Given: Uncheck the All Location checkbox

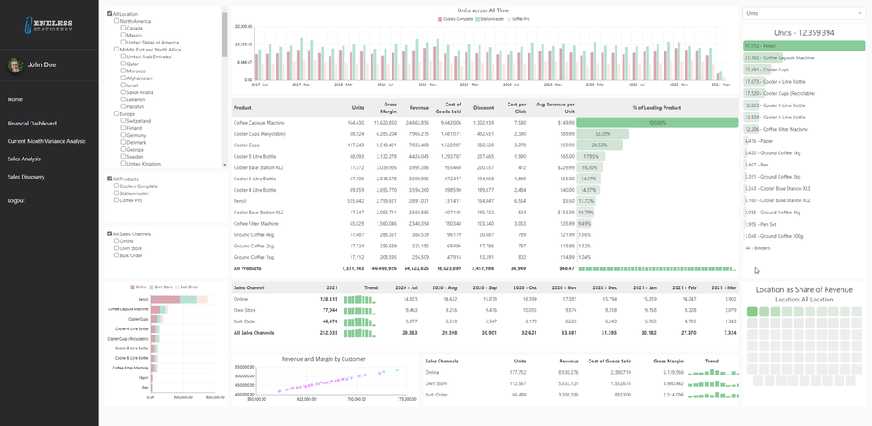Looking at the screenshot, I should pyautogui.click(x=110, y=14).
